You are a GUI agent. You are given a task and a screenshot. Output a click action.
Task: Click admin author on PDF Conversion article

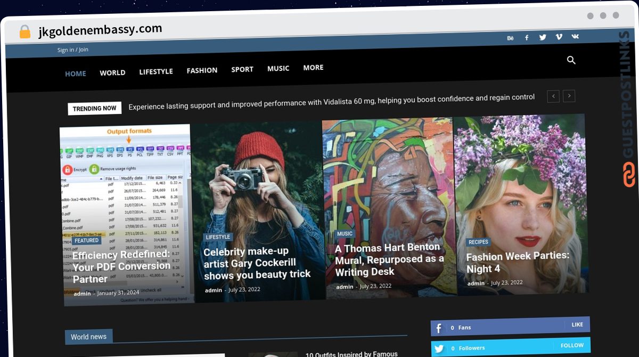tap(82, 294)
